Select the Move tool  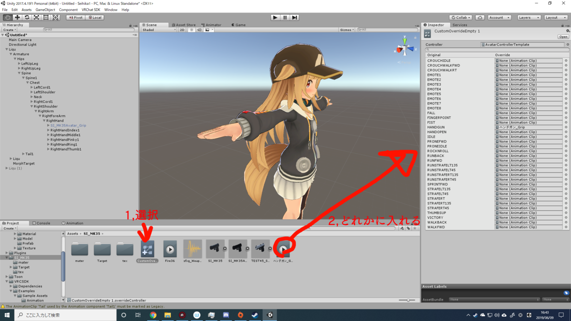click(x=17, y=18)
